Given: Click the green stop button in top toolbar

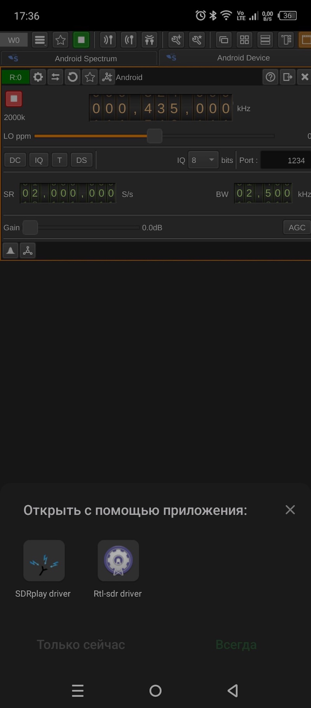Looking at the screenshot, I should coord(81,40).
